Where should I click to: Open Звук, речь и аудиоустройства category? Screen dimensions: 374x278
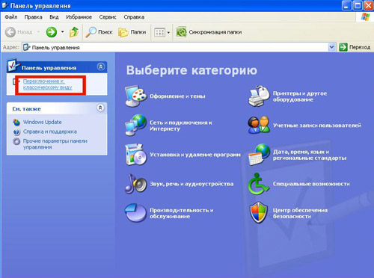[x=191, y=184]
